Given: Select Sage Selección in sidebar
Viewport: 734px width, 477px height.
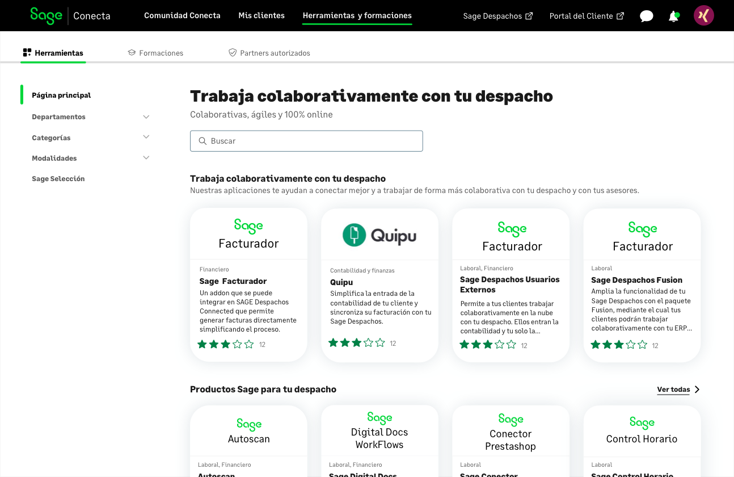Looking at the screenshot, I should (58, 179).
